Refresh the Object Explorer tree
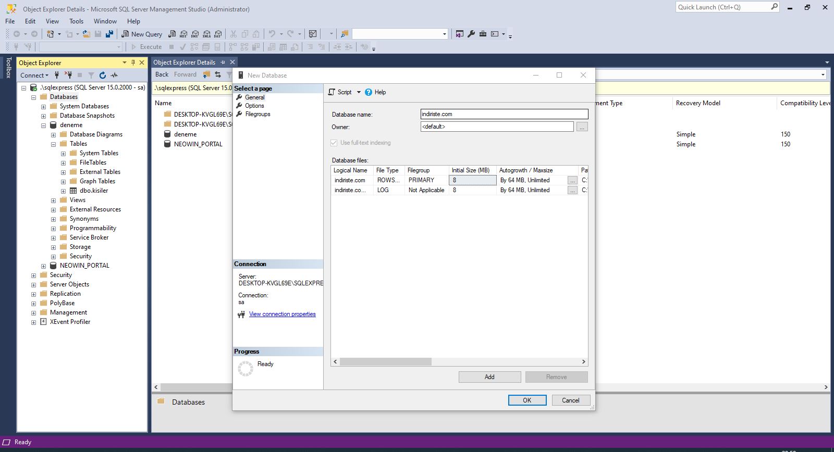 103,75
